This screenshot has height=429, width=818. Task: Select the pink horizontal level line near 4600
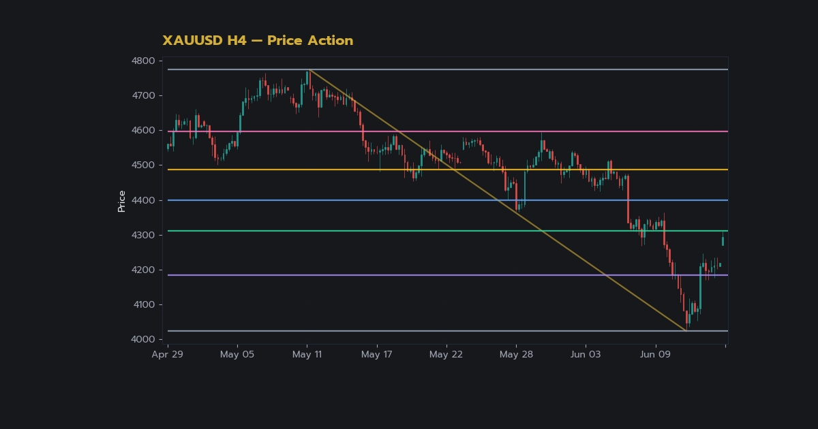(x=447, y=131)
